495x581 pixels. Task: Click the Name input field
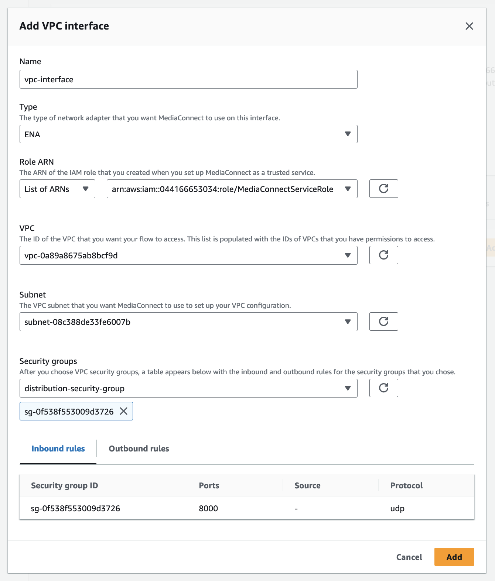click(x=188, y=79)
